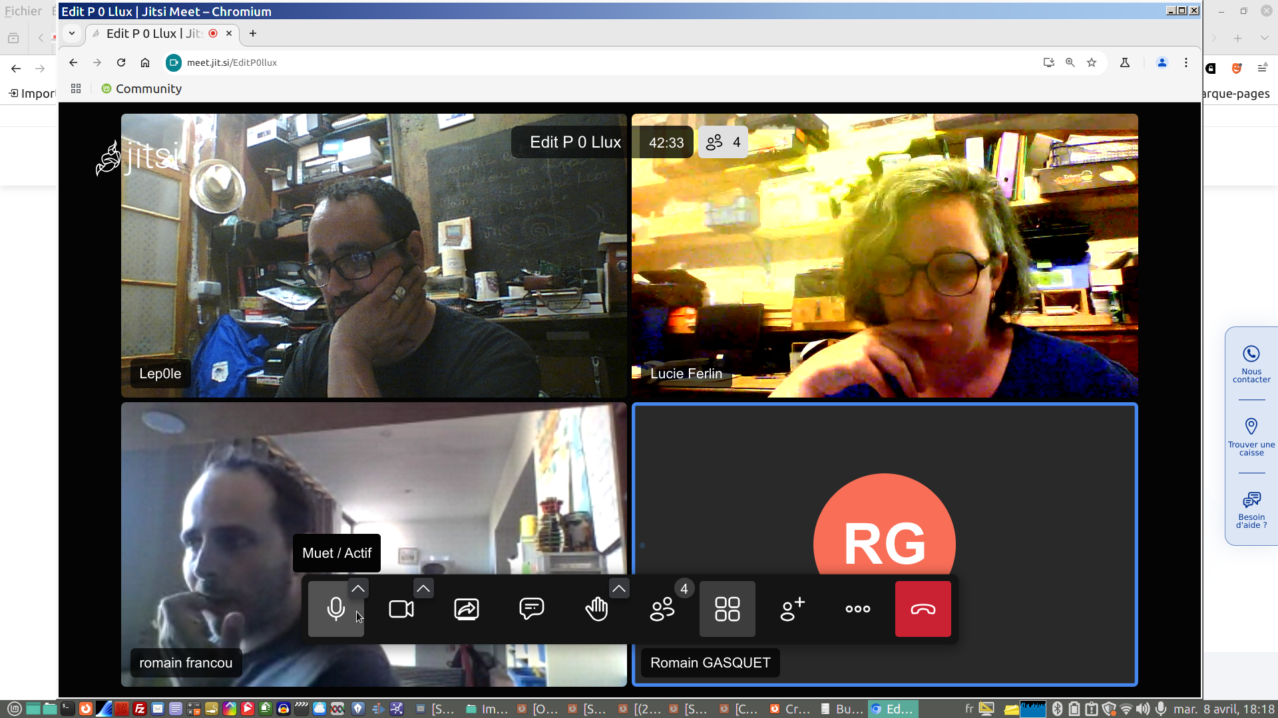This screenshot has height=718, width=1278.
Task: Raise your hand in the meeting
Action: [596, 609]
